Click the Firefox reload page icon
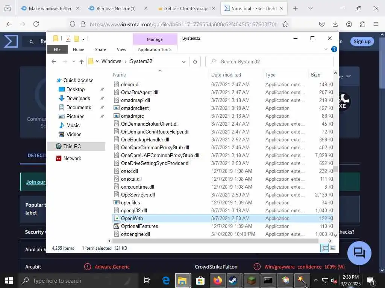The height and width of the screenshot is (288, 385). (x=36, y=24)
